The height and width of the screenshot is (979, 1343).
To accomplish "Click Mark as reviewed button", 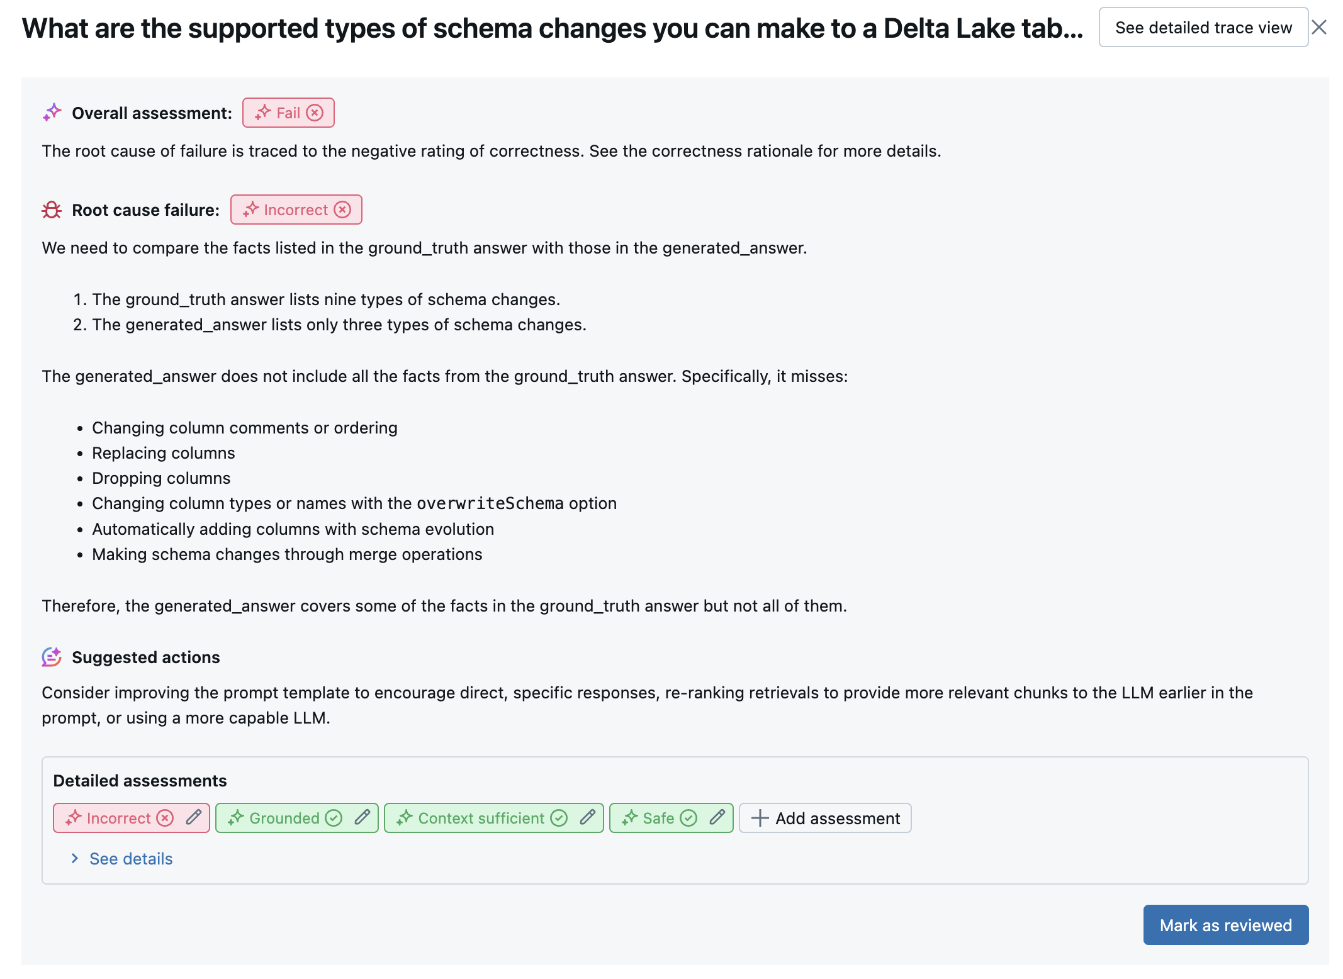I will 1226,925.
